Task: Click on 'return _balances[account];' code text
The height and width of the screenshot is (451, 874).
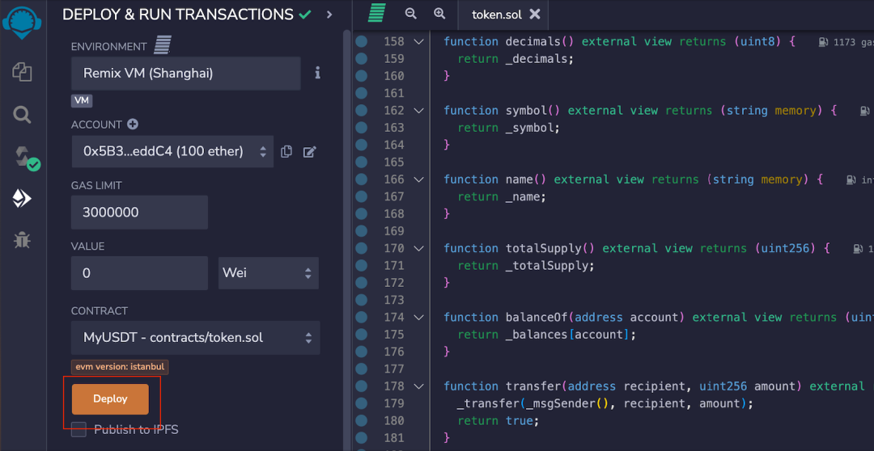Action: coord(547,335)
